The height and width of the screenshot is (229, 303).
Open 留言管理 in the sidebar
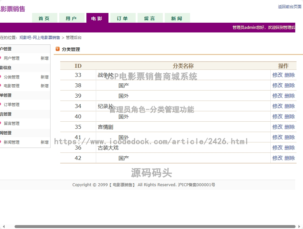coord(12,123)
